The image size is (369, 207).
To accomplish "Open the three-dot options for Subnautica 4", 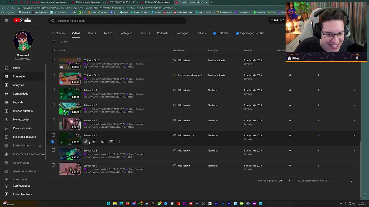I will (x=120, y=142).
